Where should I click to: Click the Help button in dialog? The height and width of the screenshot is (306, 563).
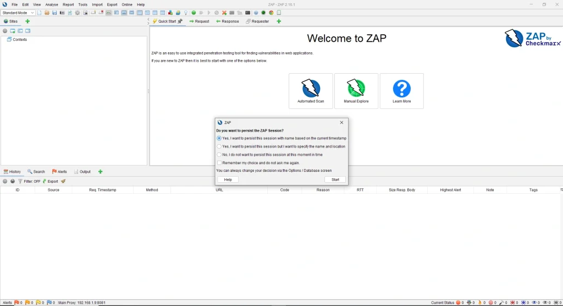coord(228,179)
